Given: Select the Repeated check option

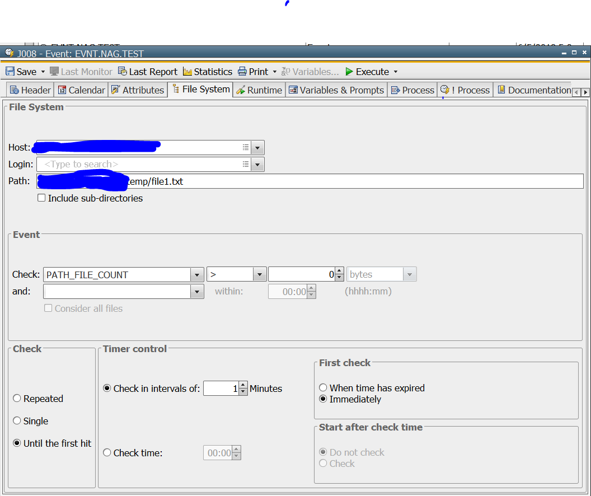Looking at the screenshot, I should click(x=17, y=399).
